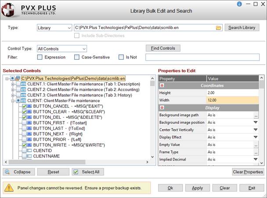Click the library icon beside the scrnlib.en root node

click(18, 78)
